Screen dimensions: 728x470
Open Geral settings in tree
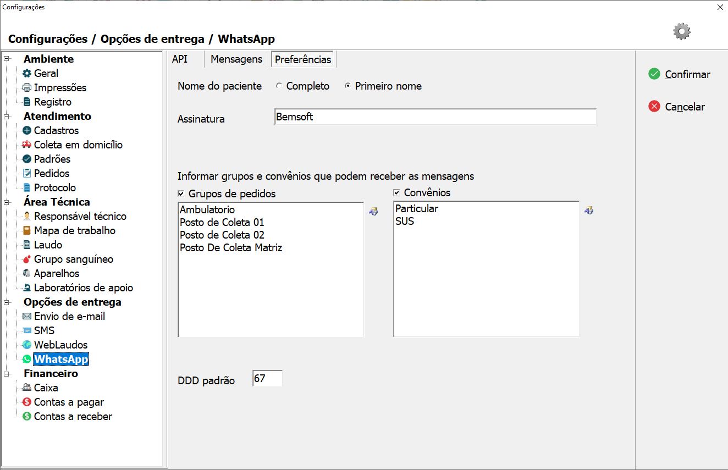pyautogui.click(x=46, y=73)
